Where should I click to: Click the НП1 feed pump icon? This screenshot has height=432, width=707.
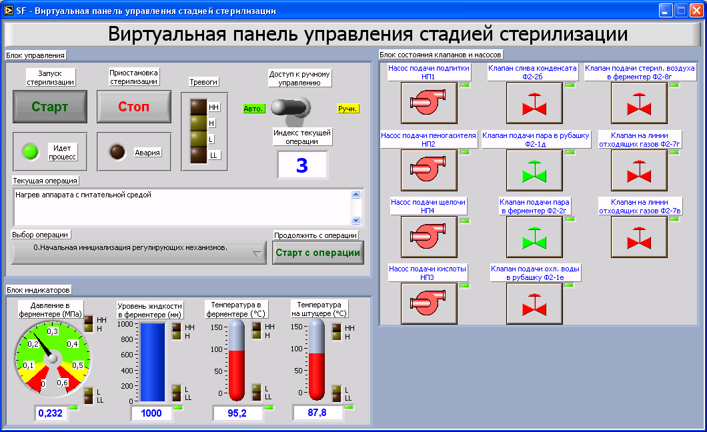428,103
